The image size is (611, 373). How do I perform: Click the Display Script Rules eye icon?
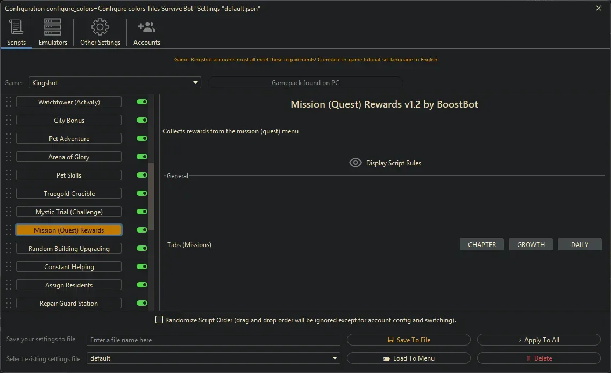[355, 163]
